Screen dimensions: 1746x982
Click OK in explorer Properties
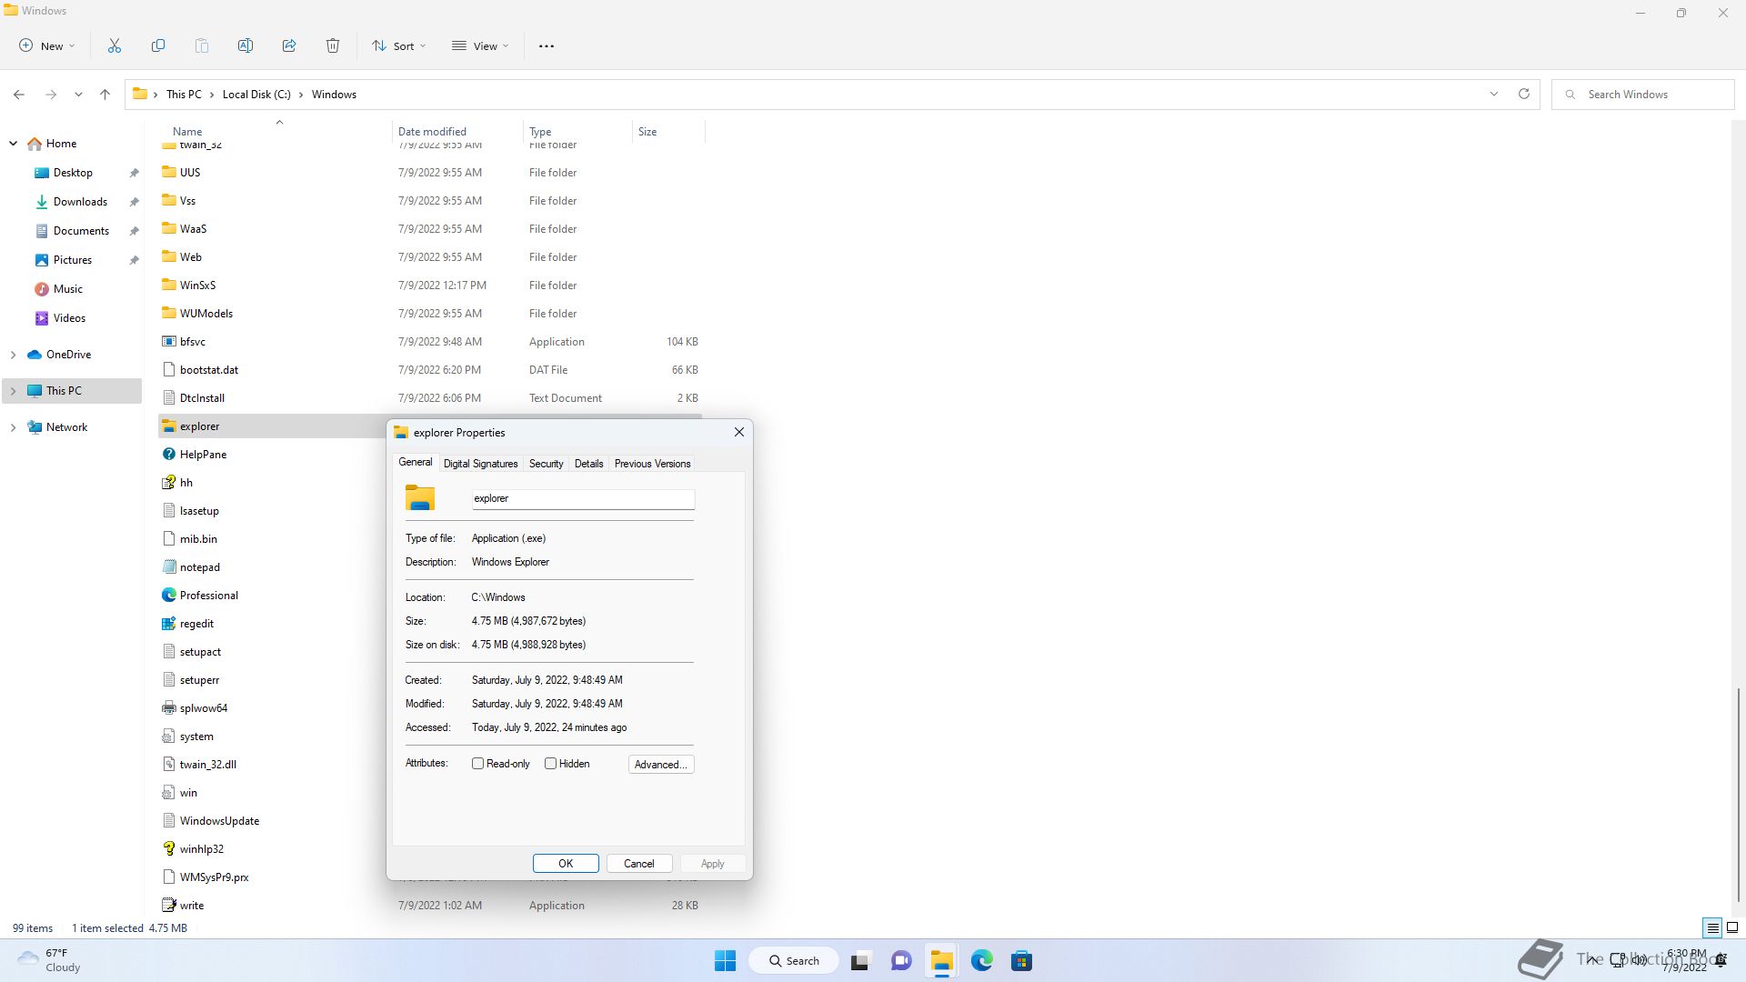(566, 864)
